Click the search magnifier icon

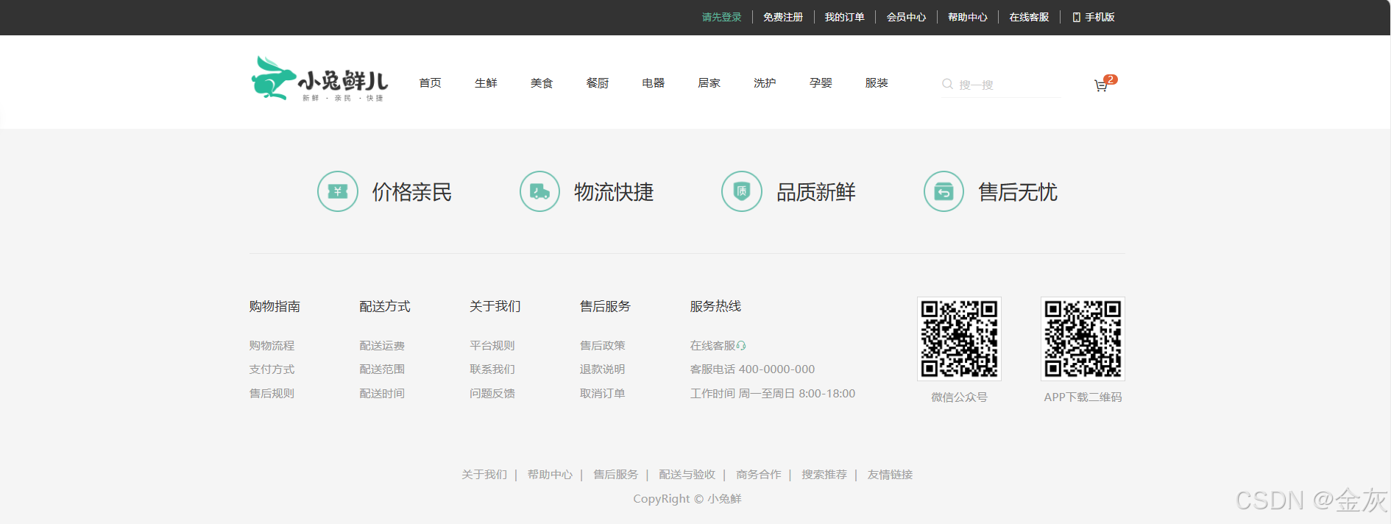(948, 84)
